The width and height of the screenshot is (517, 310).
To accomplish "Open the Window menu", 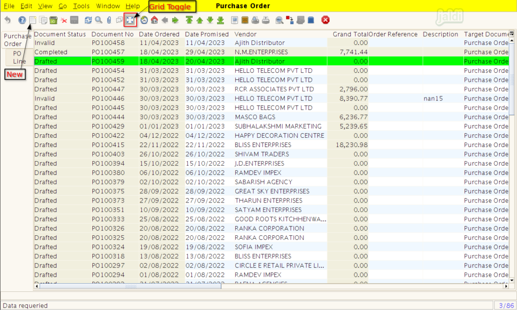I will [108, 6].
